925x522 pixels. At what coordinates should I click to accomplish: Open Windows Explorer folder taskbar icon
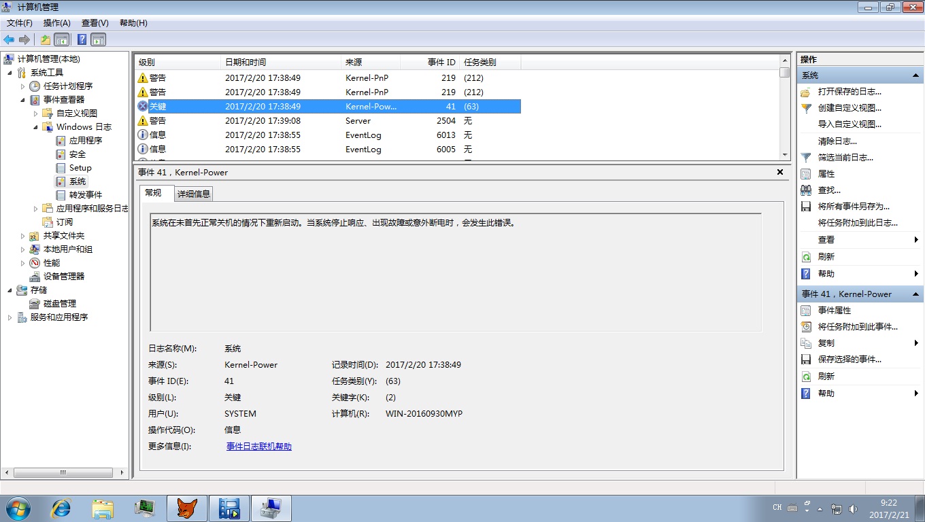(x=103, y=508)
